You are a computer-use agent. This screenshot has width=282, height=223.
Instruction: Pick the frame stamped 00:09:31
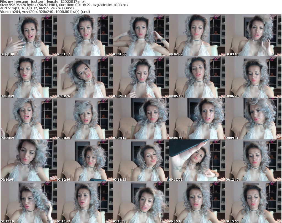(x=253, y=119)
